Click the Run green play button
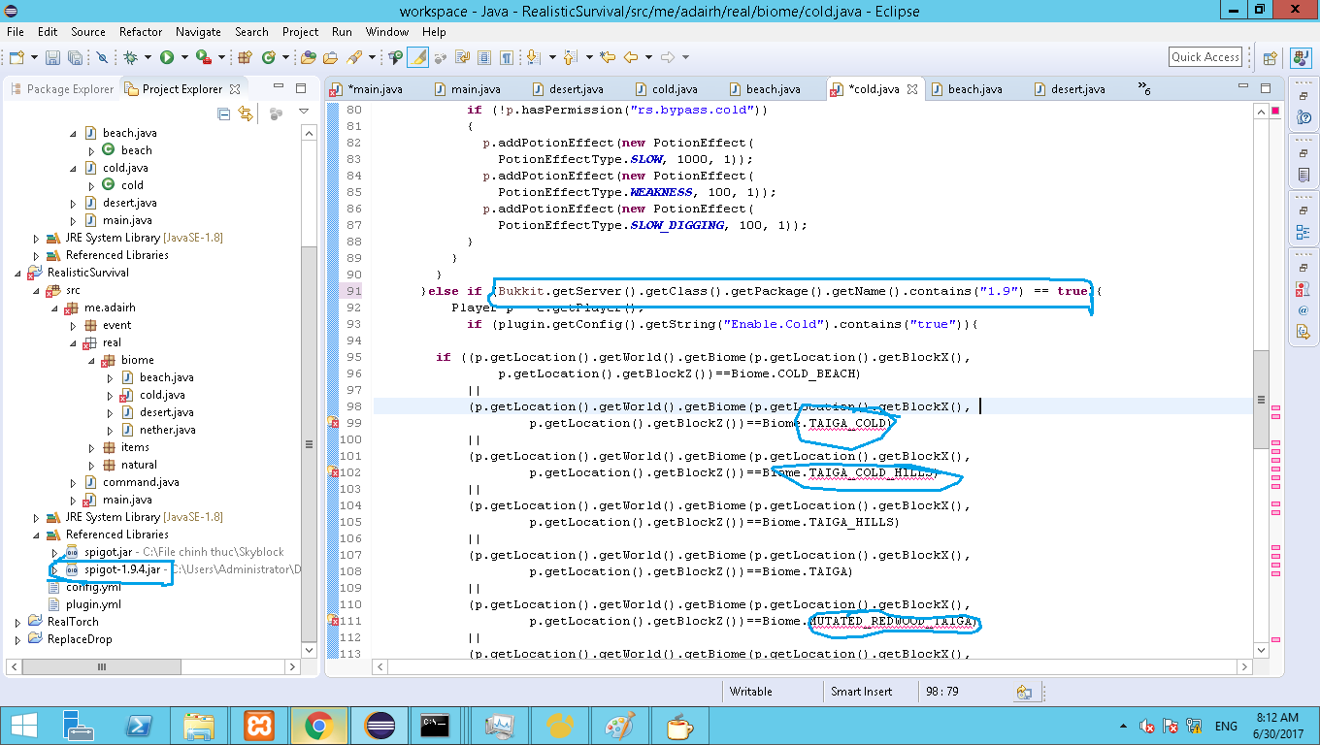1320x745 pixels. (167, 58)
